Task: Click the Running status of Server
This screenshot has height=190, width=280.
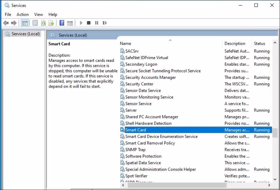Action: click(x=262, y=110)
